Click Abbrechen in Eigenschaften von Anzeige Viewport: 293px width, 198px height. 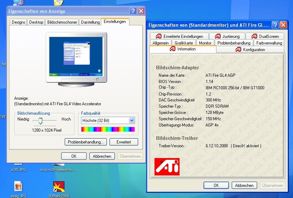pyautogui.click(x=102, y=156)
